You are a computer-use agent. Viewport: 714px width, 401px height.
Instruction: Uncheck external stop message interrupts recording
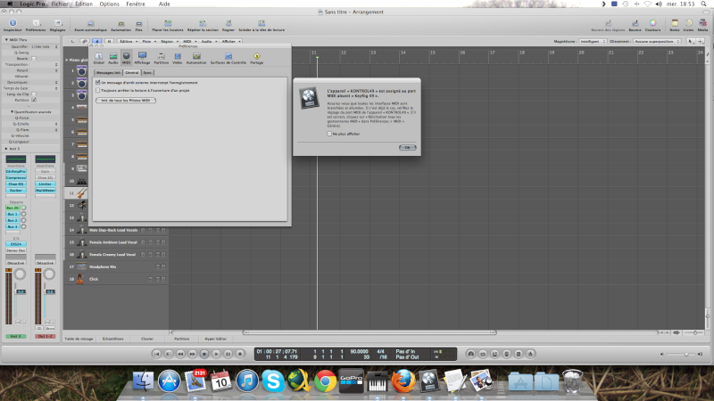[x=97, y=82]
